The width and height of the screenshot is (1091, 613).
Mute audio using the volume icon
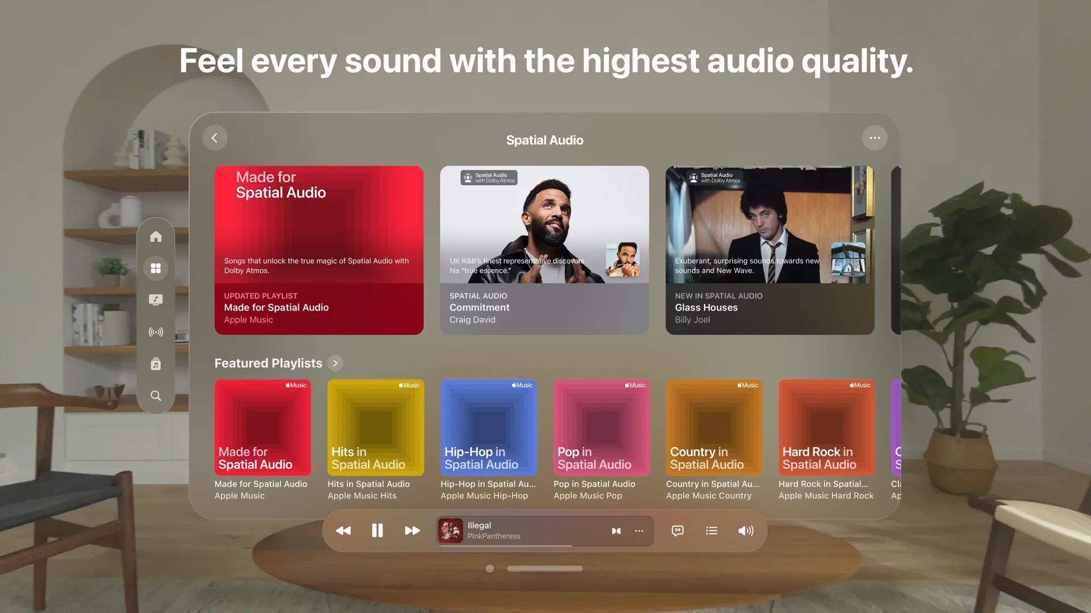(746, 530)
